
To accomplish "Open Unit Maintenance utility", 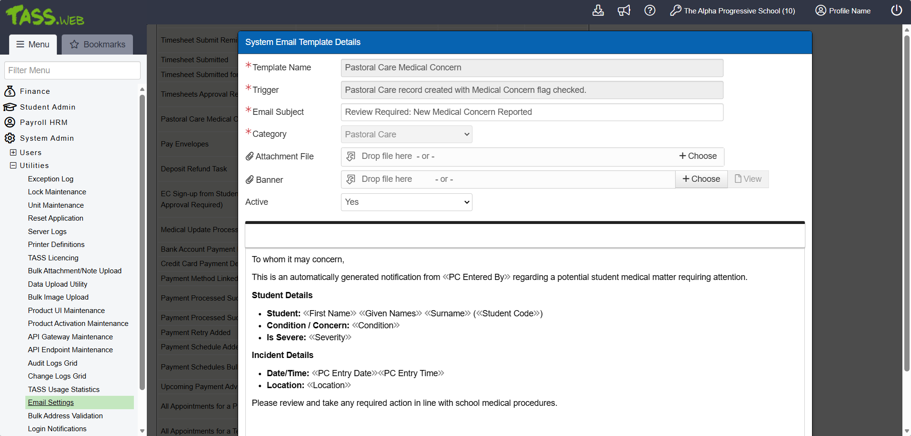I will click(x=56, y=205).
